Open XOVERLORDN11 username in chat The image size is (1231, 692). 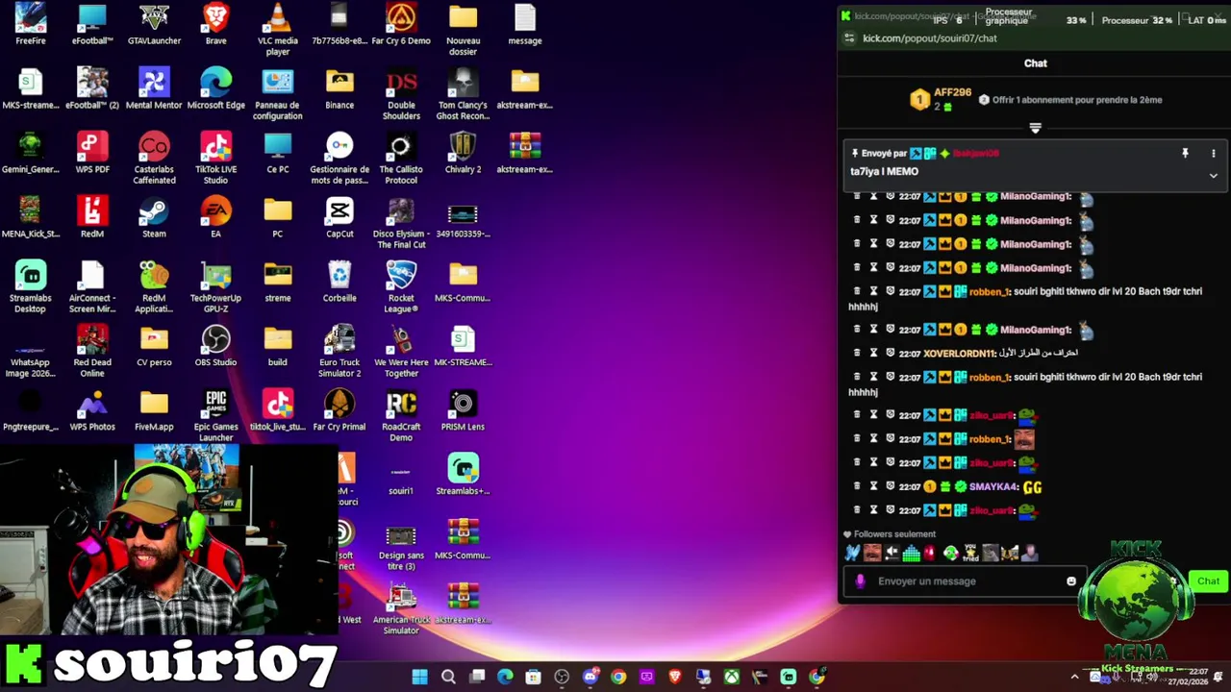pos(959,354)
